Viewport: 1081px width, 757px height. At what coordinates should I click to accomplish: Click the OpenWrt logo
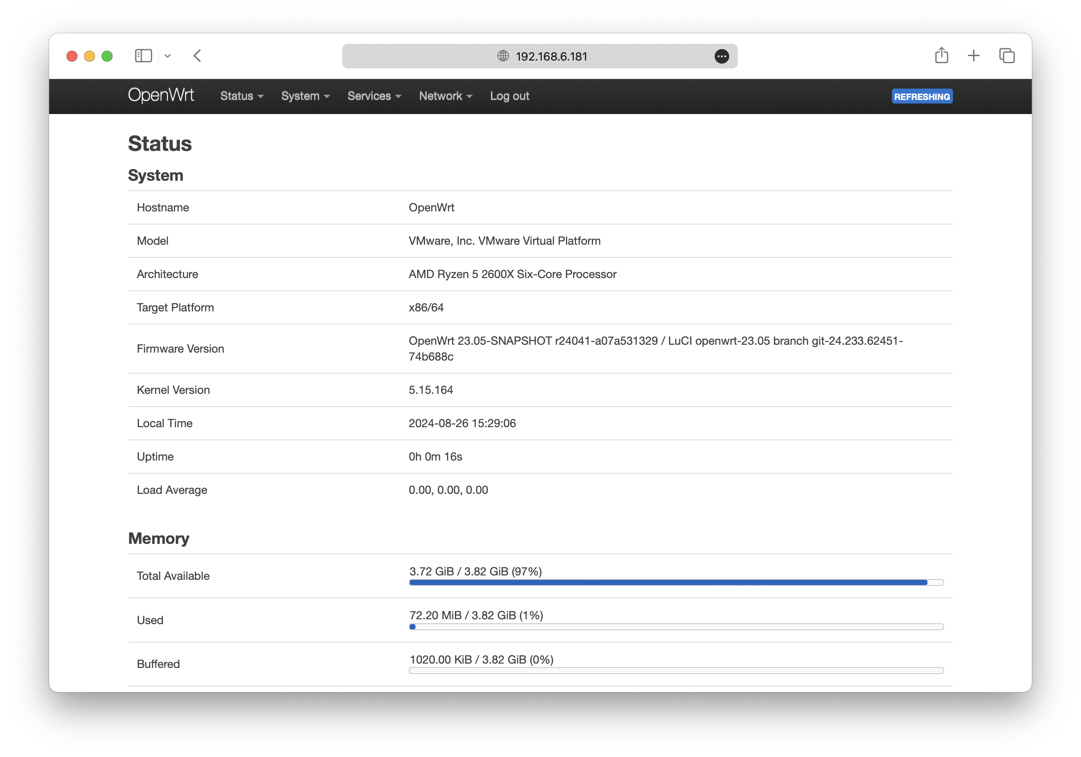(x=161, y=96)
